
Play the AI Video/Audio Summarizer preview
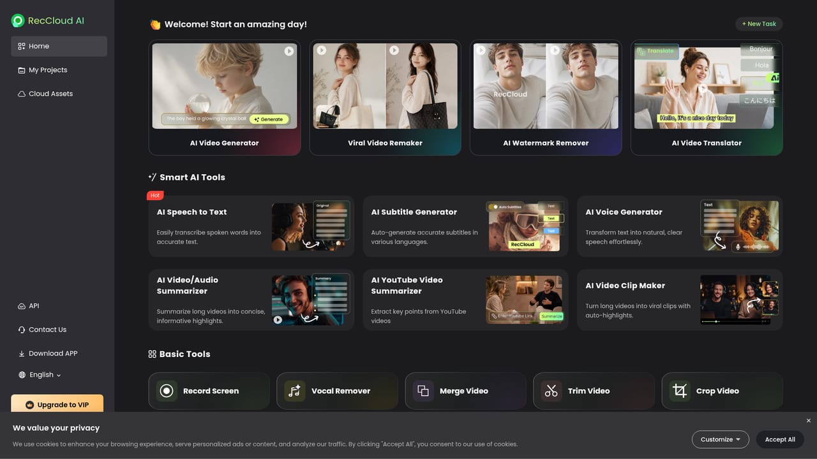(x=278, y=319)
